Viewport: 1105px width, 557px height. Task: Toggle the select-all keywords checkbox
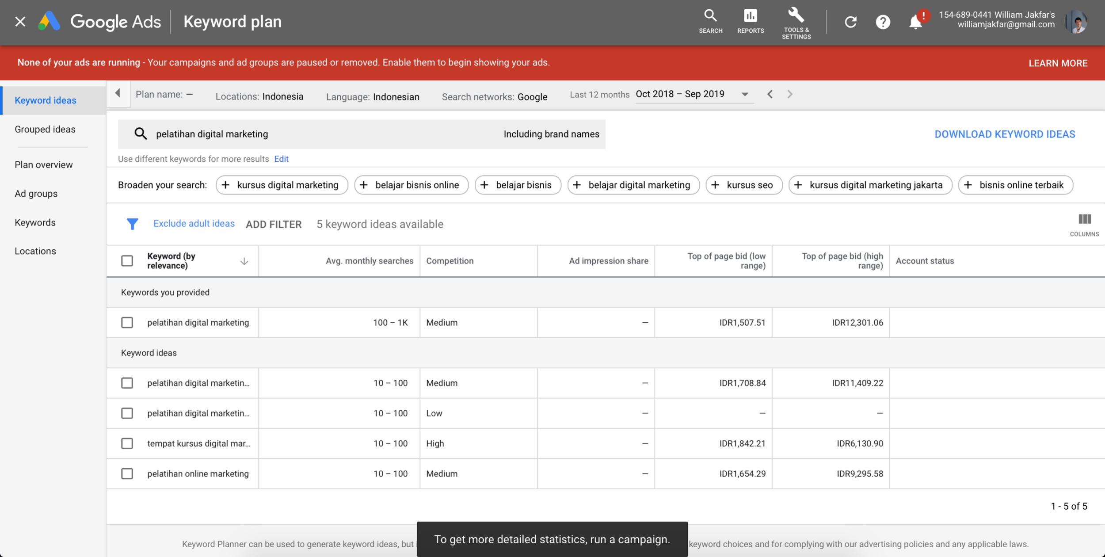tap(127, 261)
